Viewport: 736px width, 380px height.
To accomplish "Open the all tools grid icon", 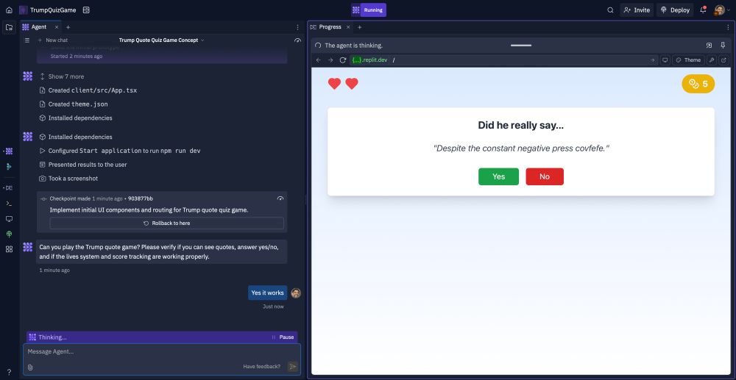I will point(9,249).
